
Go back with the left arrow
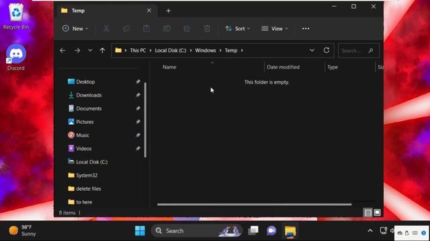(62, 51)
